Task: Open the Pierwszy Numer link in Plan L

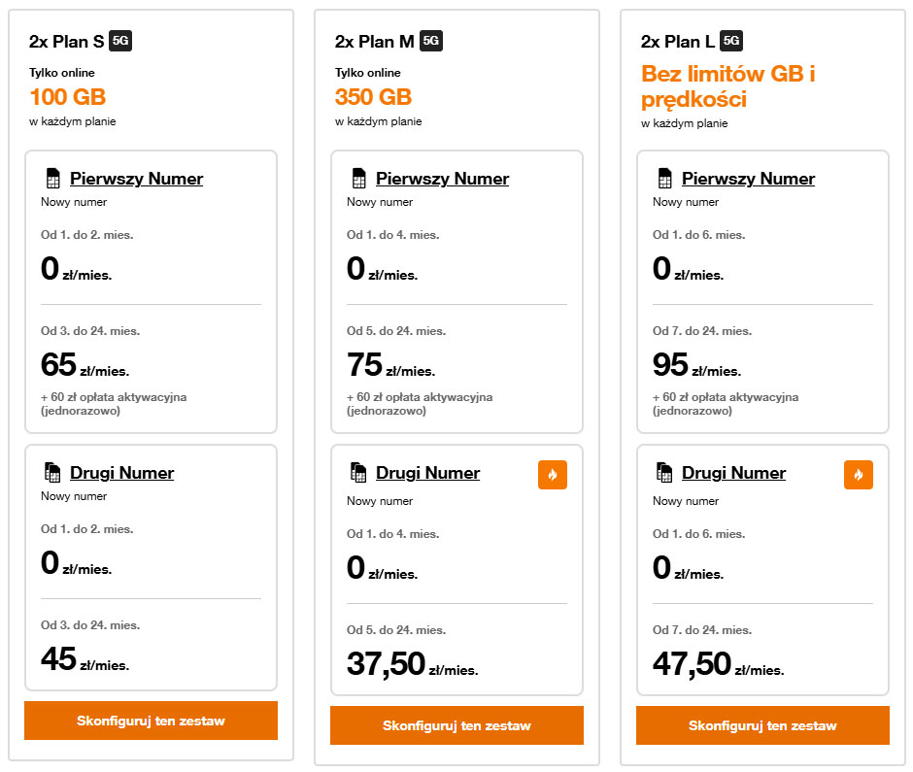Action: pos(748,179)
